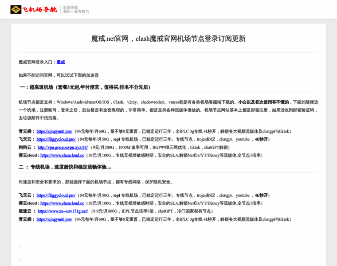The image size is (337, 266).
Task: Click the tagline 我们一直在努力
Action: pos(76,12)
